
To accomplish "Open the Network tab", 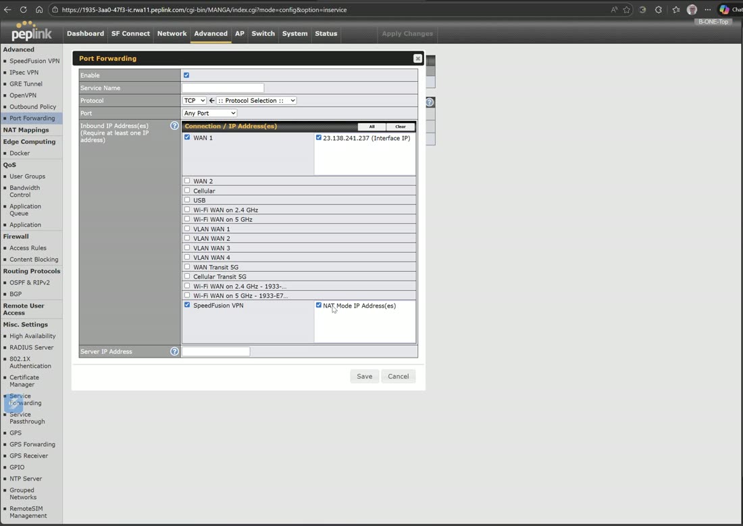I will click(x=172, y=34).
